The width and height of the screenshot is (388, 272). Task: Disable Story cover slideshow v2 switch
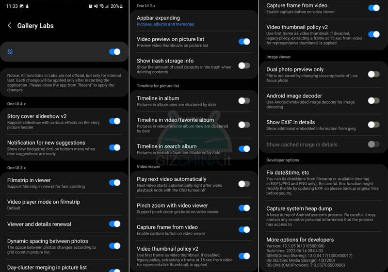pos(114,121)
